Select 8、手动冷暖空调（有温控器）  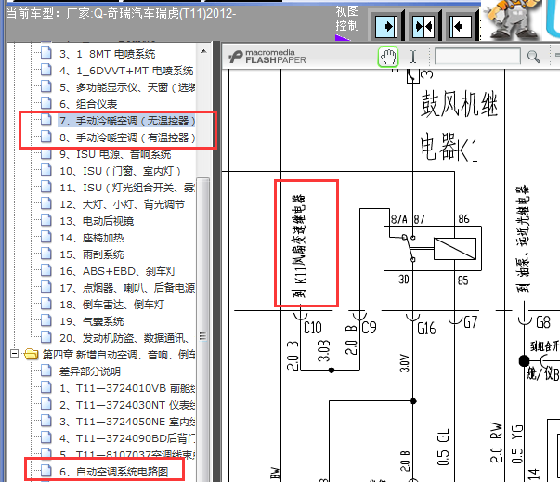point(127,137)
